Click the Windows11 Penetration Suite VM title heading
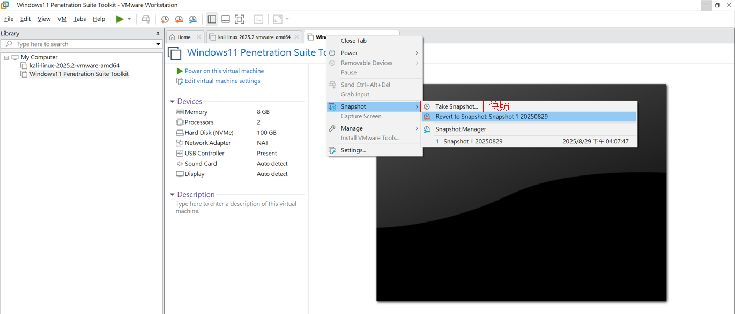735x314 pixels. 257,52
